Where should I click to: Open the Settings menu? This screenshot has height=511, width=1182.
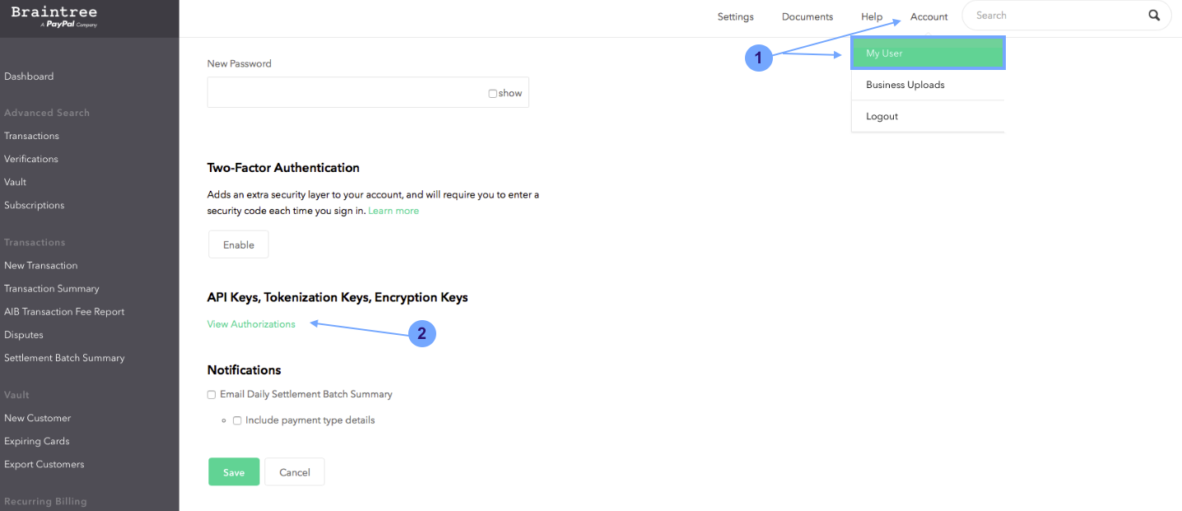[x=735, y=16]
